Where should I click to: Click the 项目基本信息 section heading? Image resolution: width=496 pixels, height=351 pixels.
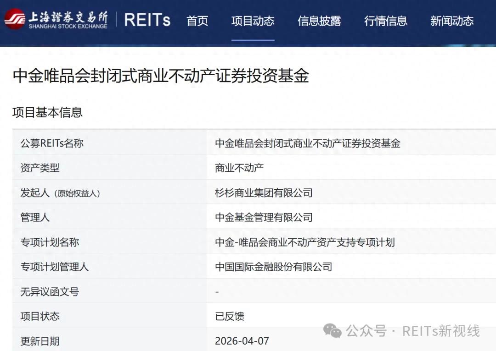pos(47,112)
